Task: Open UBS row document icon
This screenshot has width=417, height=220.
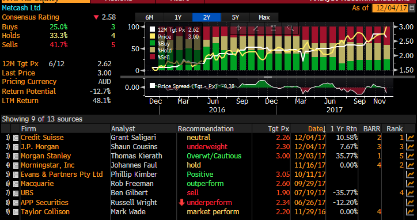Action: coord(16,193)
